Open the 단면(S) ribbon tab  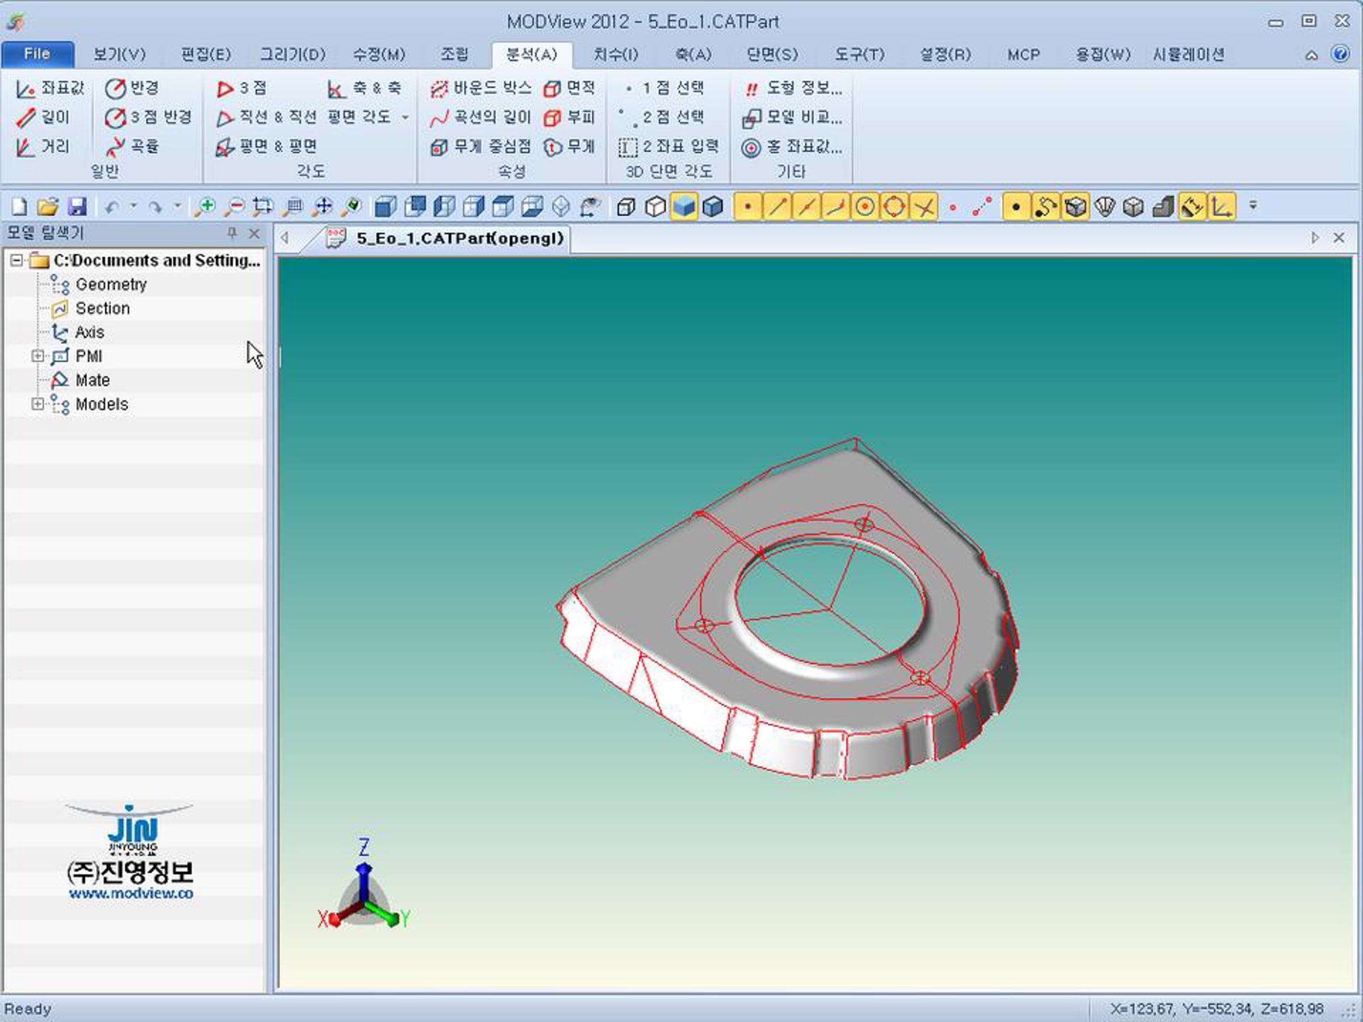(772, 55)
